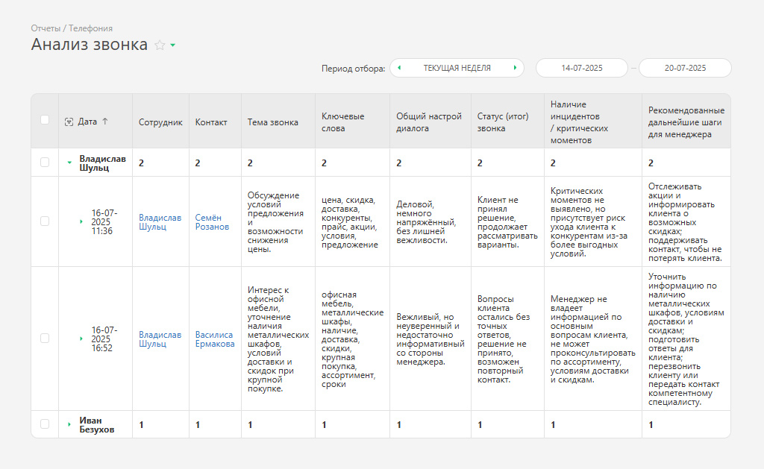Click the end date field 20-07-2025
The image size is (764, 469).
[x=685, y=68]
